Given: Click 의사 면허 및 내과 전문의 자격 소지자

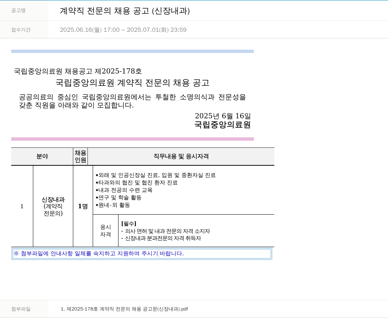Looking at the screenshot, I should tap(166, 231).
